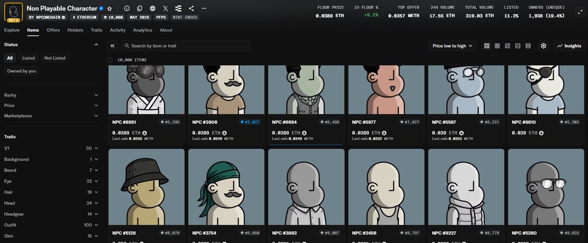Click the blue verified badge by title
This screenshot has width=588, height=243.
pos(101,8)
